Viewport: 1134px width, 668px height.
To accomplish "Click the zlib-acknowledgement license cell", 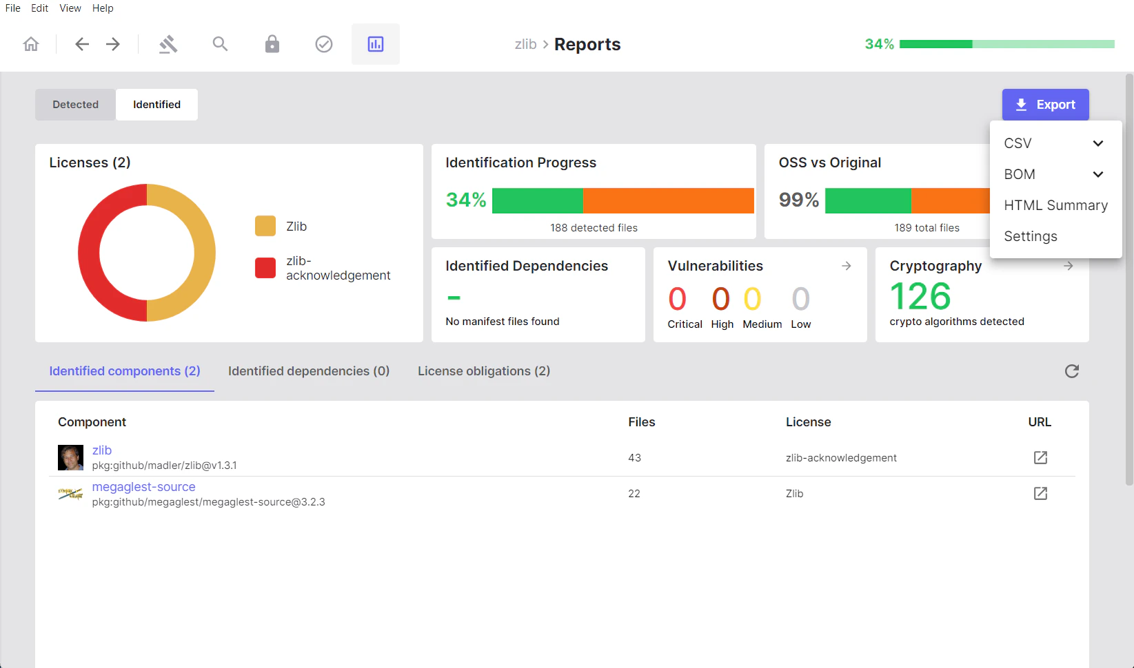I will pyautogui.click(x=841, y=458).
